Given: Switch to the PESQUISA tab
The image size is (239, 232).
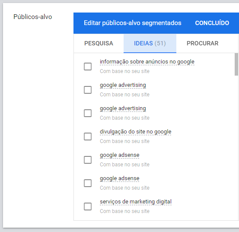Looking at the screenshot, I should (x=99, y=43).
